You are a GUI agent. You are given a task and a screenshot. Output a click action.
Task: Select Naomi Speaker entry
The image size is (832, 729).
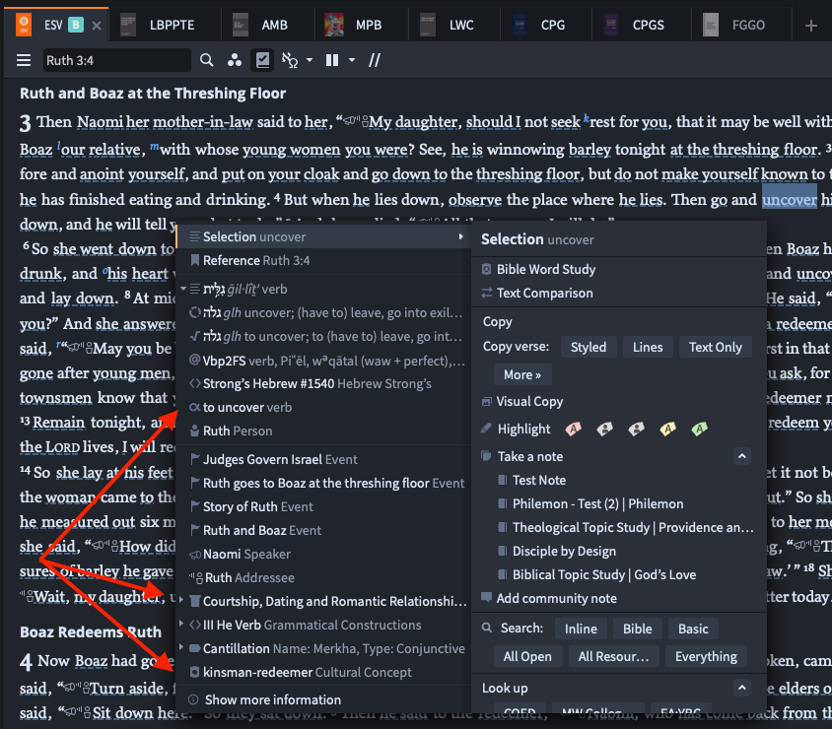(323, 554)
